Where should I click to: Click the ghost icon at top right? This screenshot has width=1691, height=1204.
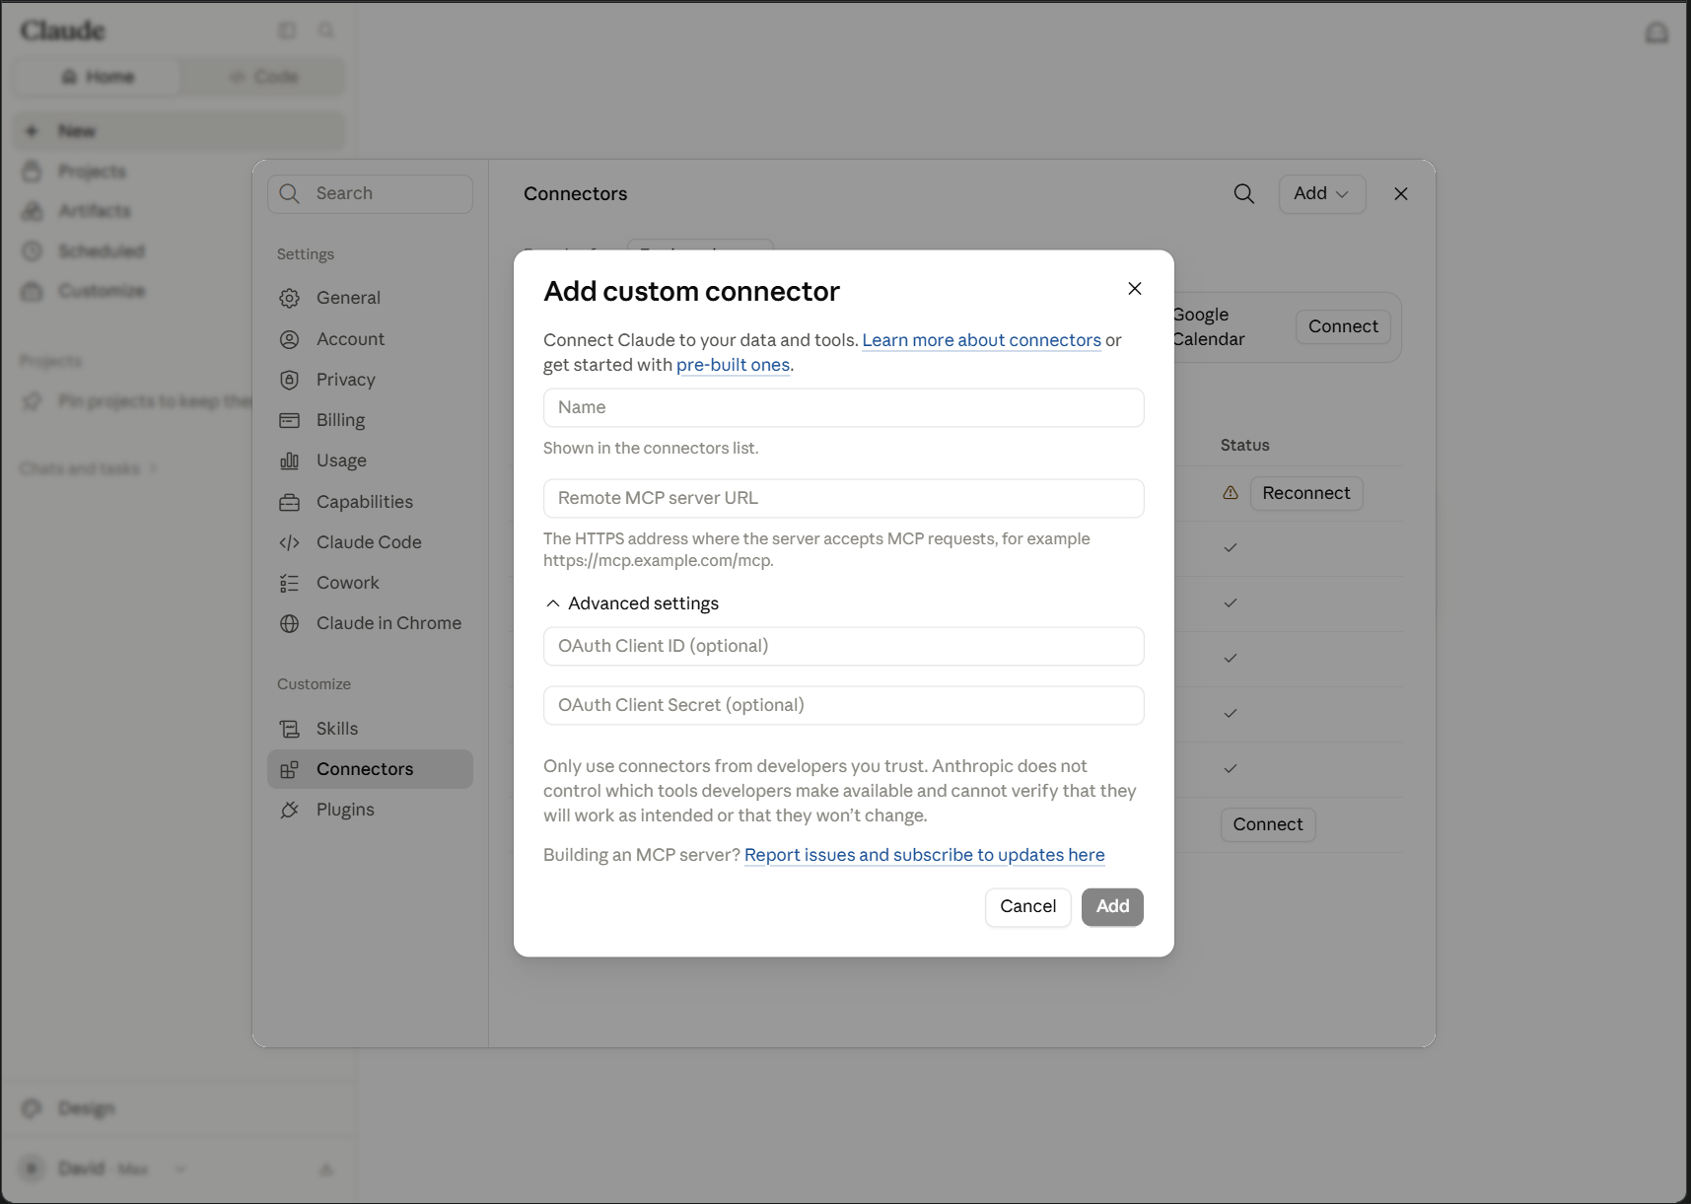pyautogui.click(x=1656, y=33)
